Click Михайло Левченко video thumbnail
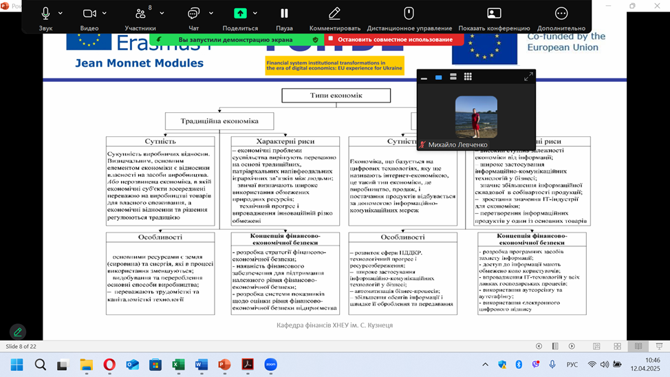 (476, 117)
